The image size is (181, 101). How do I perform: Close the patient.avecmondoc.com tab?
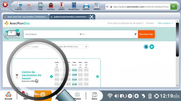pos(92,17)
